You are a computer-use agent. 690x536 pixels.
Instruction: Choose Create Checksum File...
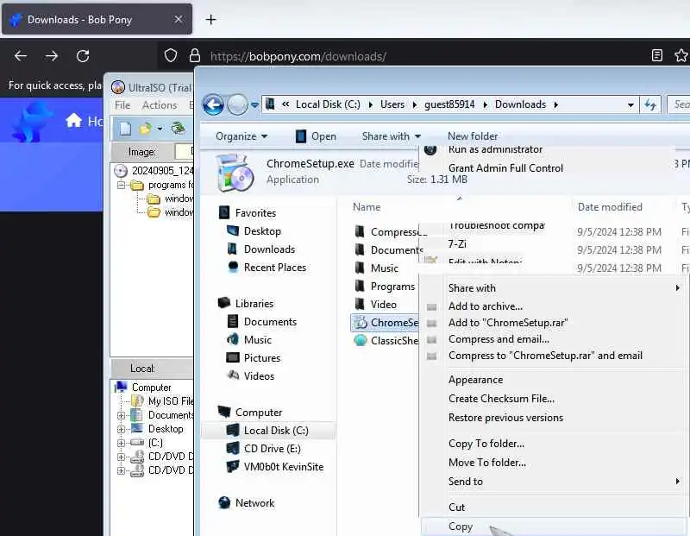[501, 399]
